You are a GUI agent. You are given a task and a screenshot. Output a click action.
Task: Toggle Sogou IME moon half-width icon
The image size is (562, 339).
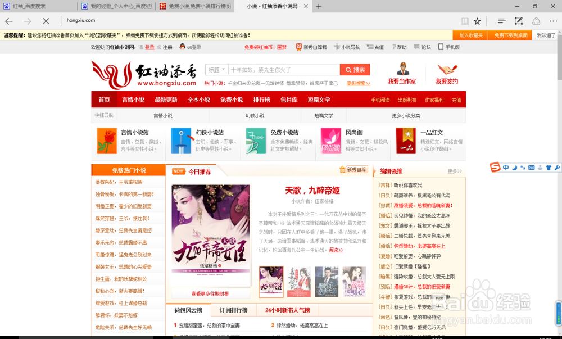(515, 168)
